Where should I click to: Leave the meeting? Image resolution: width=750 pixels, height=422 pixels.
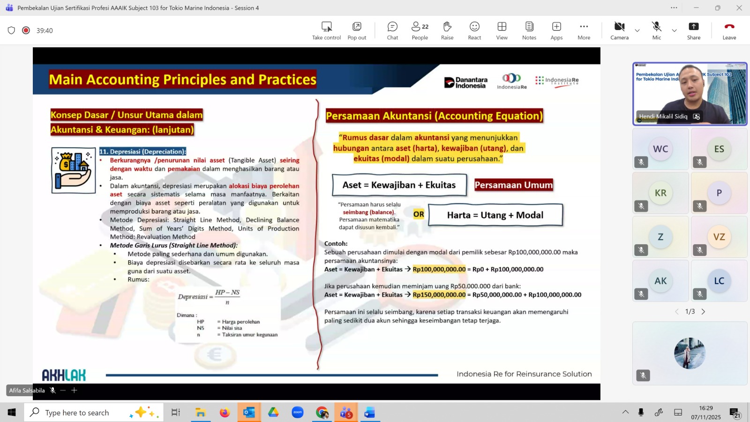pyautogui.click(x=729, y=30)
